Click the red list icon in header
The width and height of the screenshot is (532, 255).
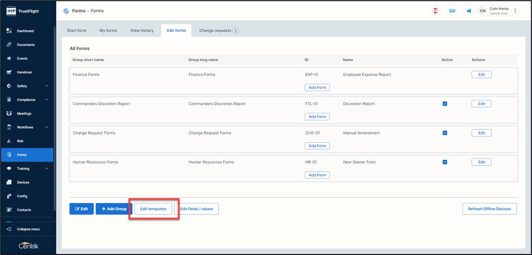pos(436,11)
